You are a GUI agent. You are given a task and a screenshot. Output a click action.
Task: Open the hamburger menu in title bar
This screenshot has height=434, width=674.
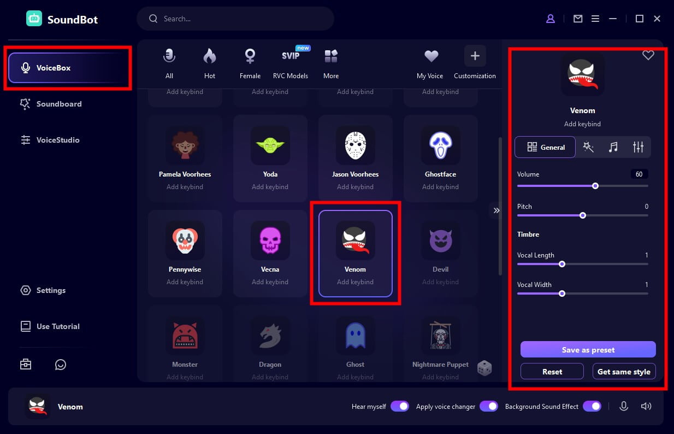595,19
